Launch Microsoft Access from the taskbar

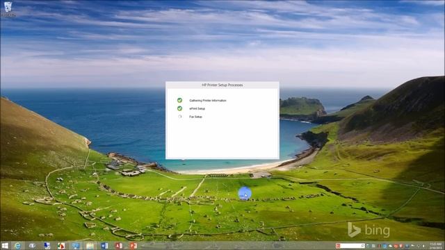point(119,246)
